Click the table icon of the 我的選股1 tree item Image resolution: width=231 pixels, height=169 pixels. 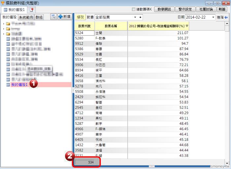(8, 84)
